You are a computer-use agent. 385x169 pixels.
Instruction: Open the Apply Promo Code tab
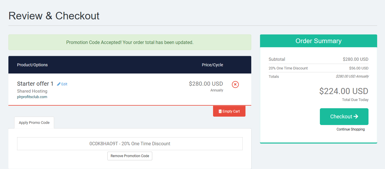[x=34, y=123]
